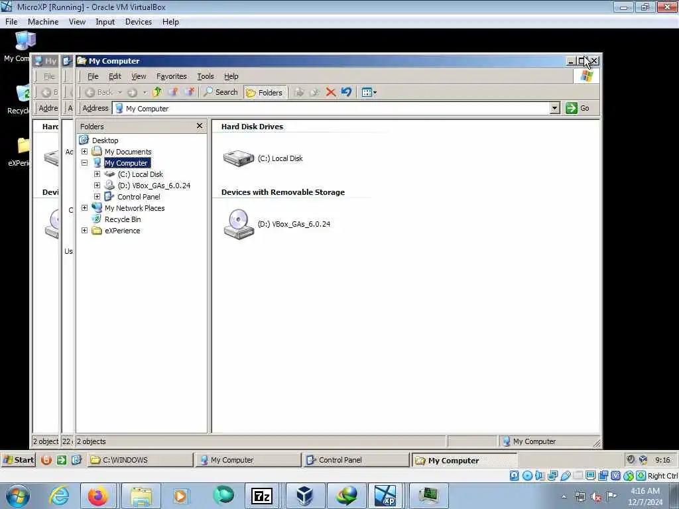Open Explorer's File menu
The height and width of the screenshot is (509, 679).
coord(93,76)
